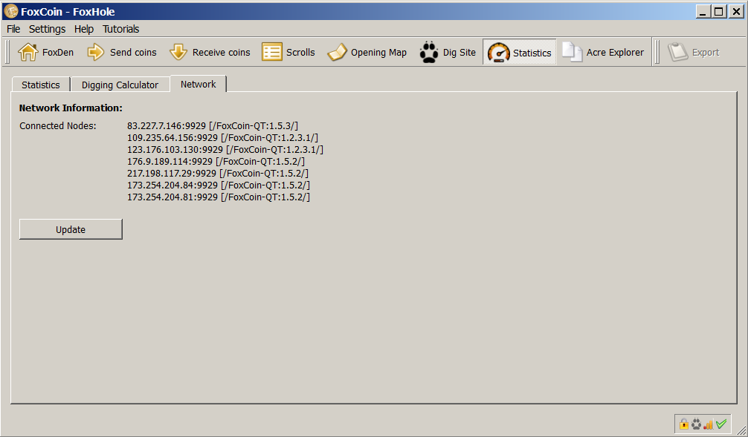Minimize the FoxCoin window

click(x=702, y=11)
